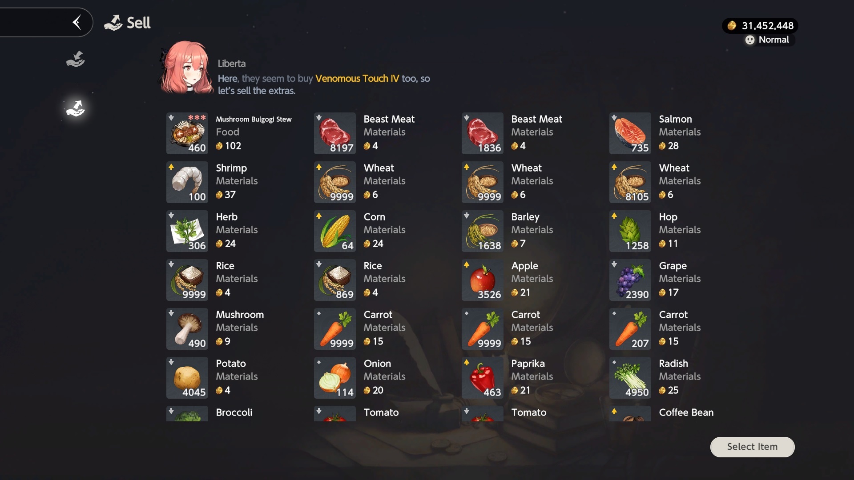
Task: Click the back arrow icon
Action: coord(77,22)
